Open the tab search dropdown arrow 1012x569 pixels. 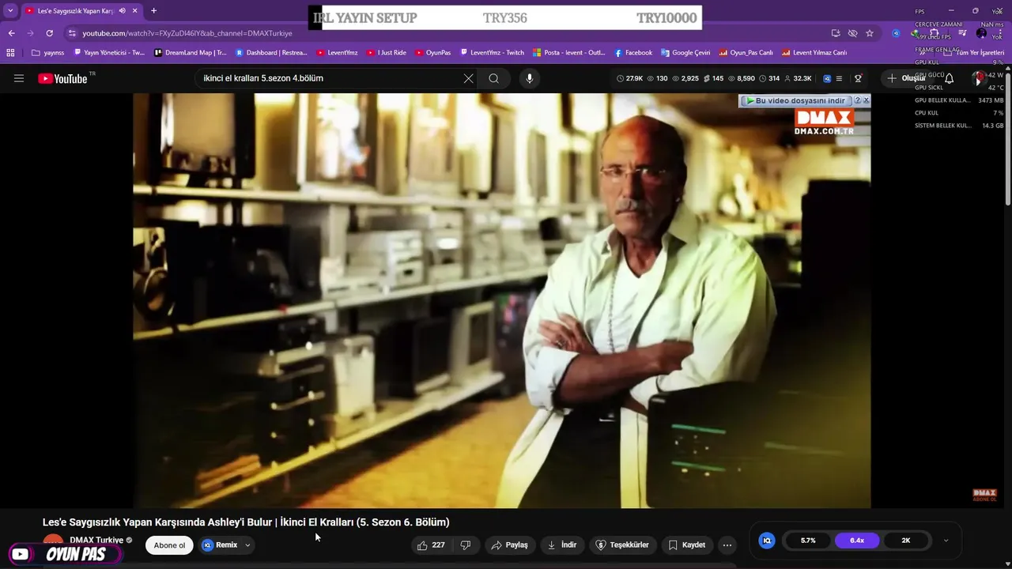10,11
